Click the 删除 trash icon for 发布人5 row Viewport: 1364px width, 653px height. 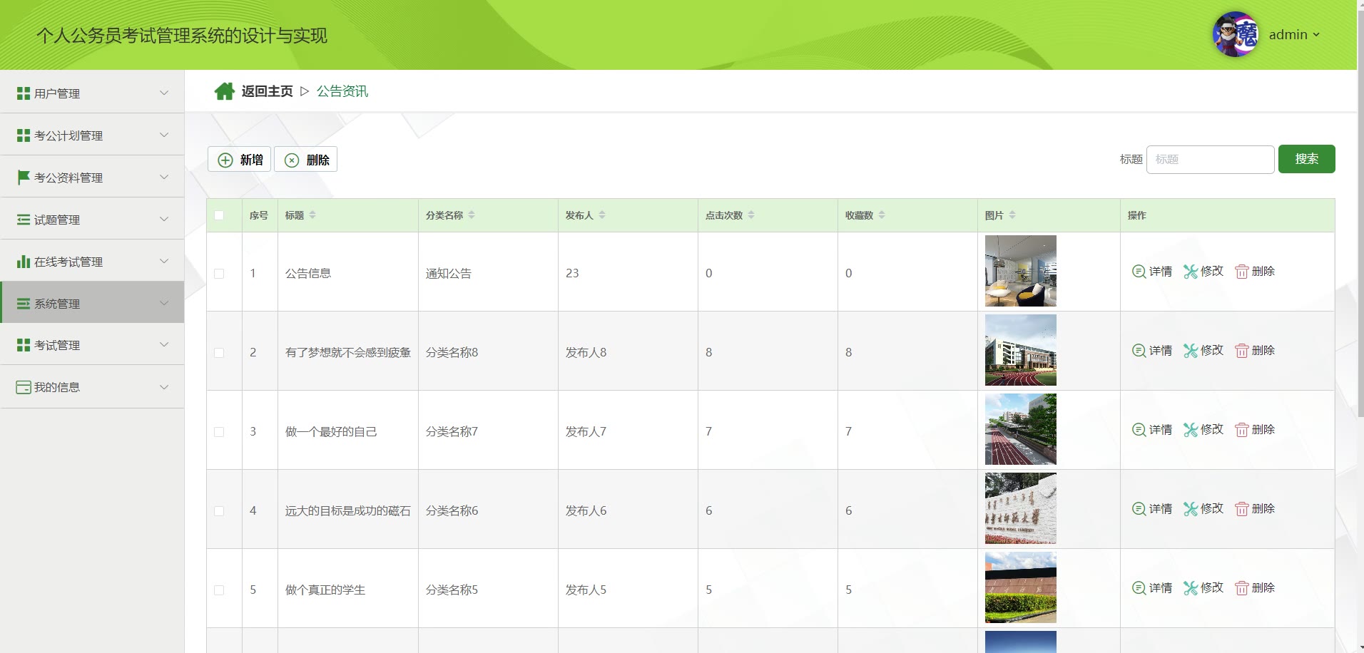pyautogui.click(x=1242, y=588)
